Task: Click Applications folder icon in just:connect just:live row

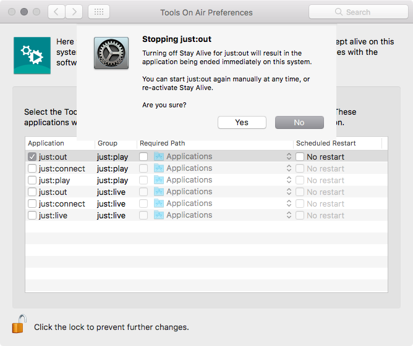Action: [159, 204]
